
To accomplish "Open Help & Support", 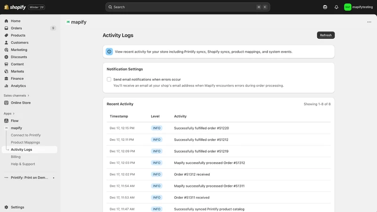I will tap(23, 164).
